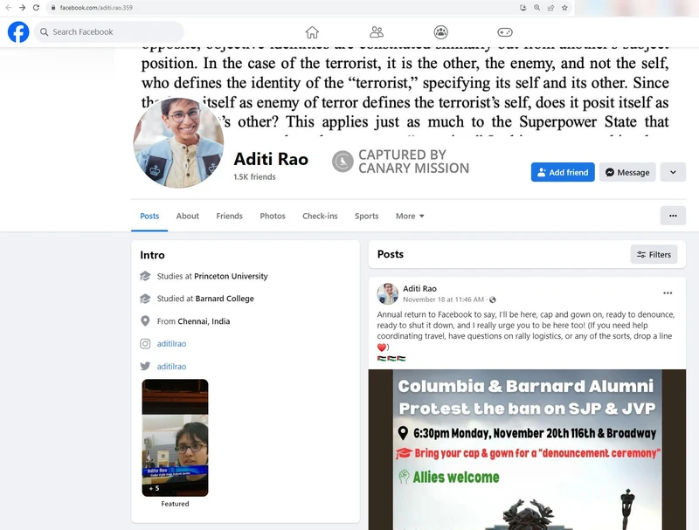Open post options three-dot menu
The height and width of the screenshot is (530, 699).
(x=668, y=293)
